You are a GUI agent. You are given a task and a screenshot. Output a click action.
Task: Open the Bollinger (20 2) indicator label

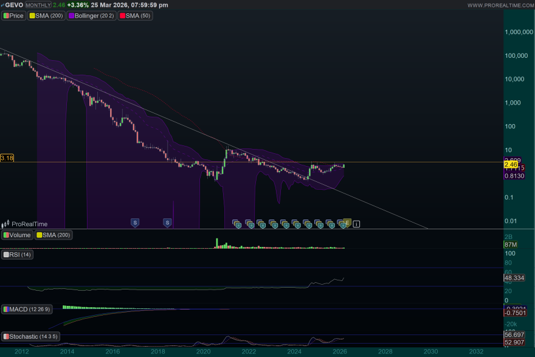[x=87, y=16]
